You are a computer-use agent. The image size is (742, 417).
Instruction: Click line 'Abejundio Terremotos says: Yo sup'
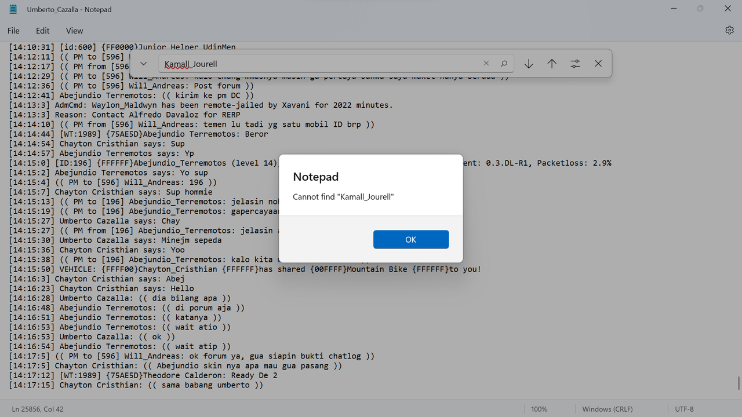[108, 173]
